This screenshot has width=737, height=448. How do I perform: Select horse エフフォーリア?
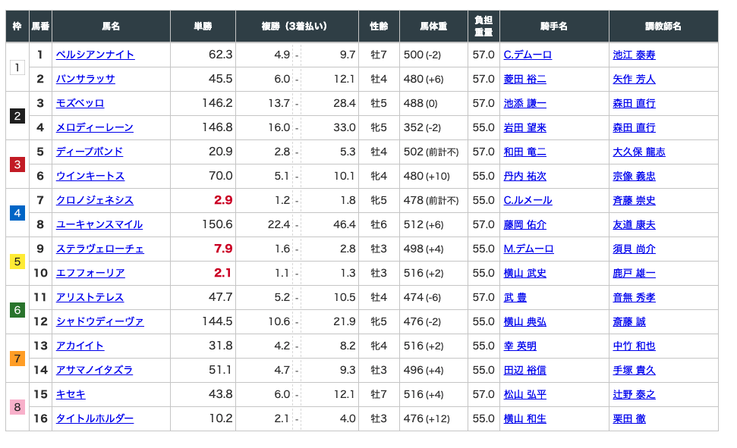click(90, 273)
